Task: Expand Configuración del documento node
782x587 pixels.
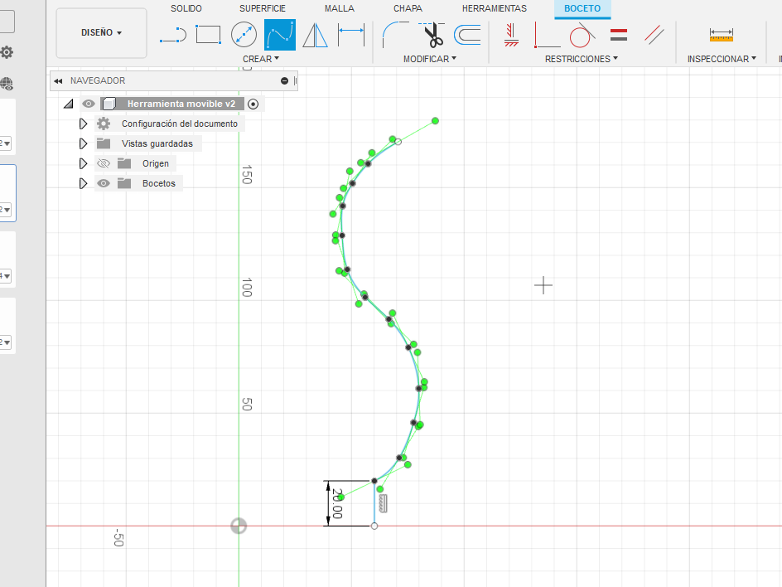Action: click(x=83, y=124)
